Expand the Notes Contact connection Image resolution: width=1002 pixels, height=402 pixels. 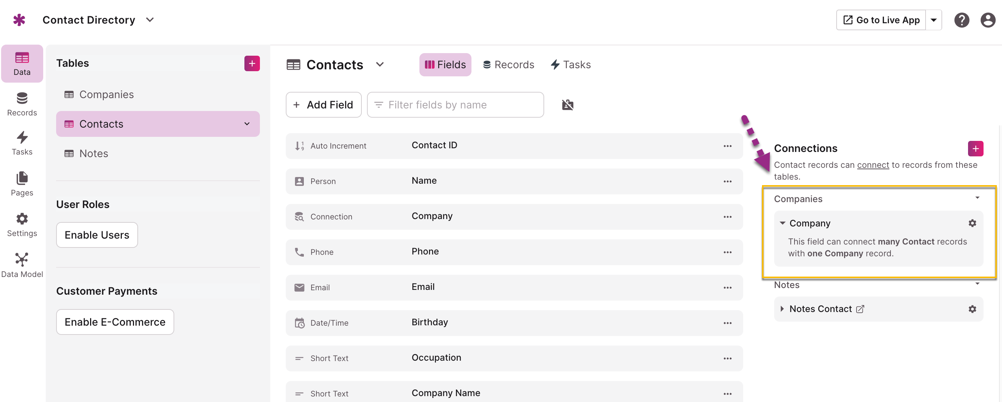coord(782,309)
